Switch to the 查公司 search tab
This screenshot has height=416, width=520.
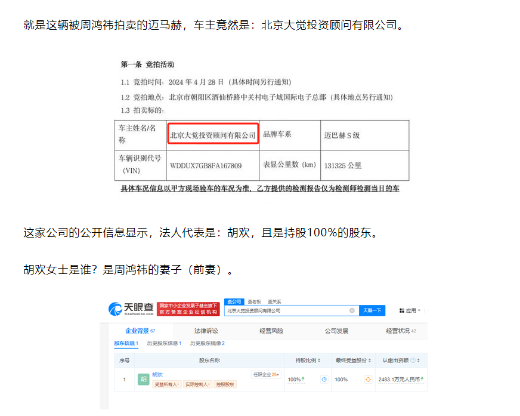(234, 301)
